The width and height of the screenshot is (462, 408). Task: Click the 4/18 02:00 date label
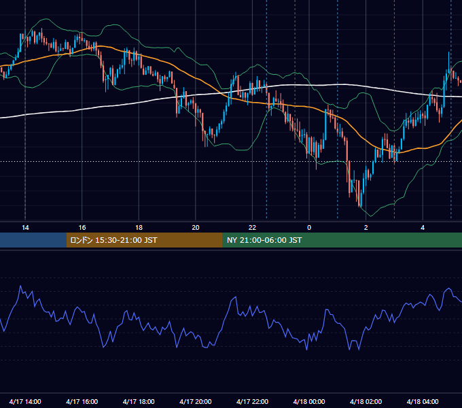click(x=366, y=401)
